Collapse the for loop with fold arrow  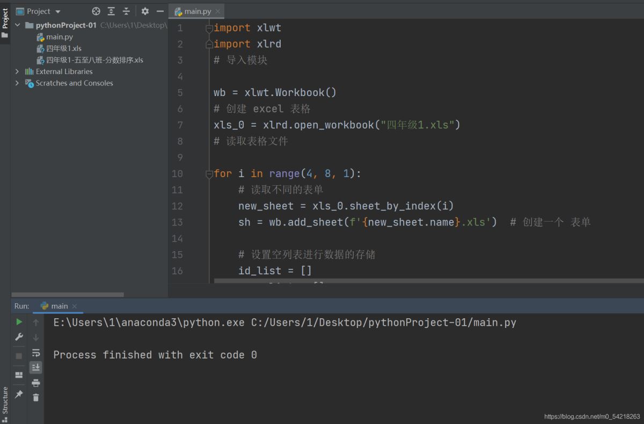point(209,173)
